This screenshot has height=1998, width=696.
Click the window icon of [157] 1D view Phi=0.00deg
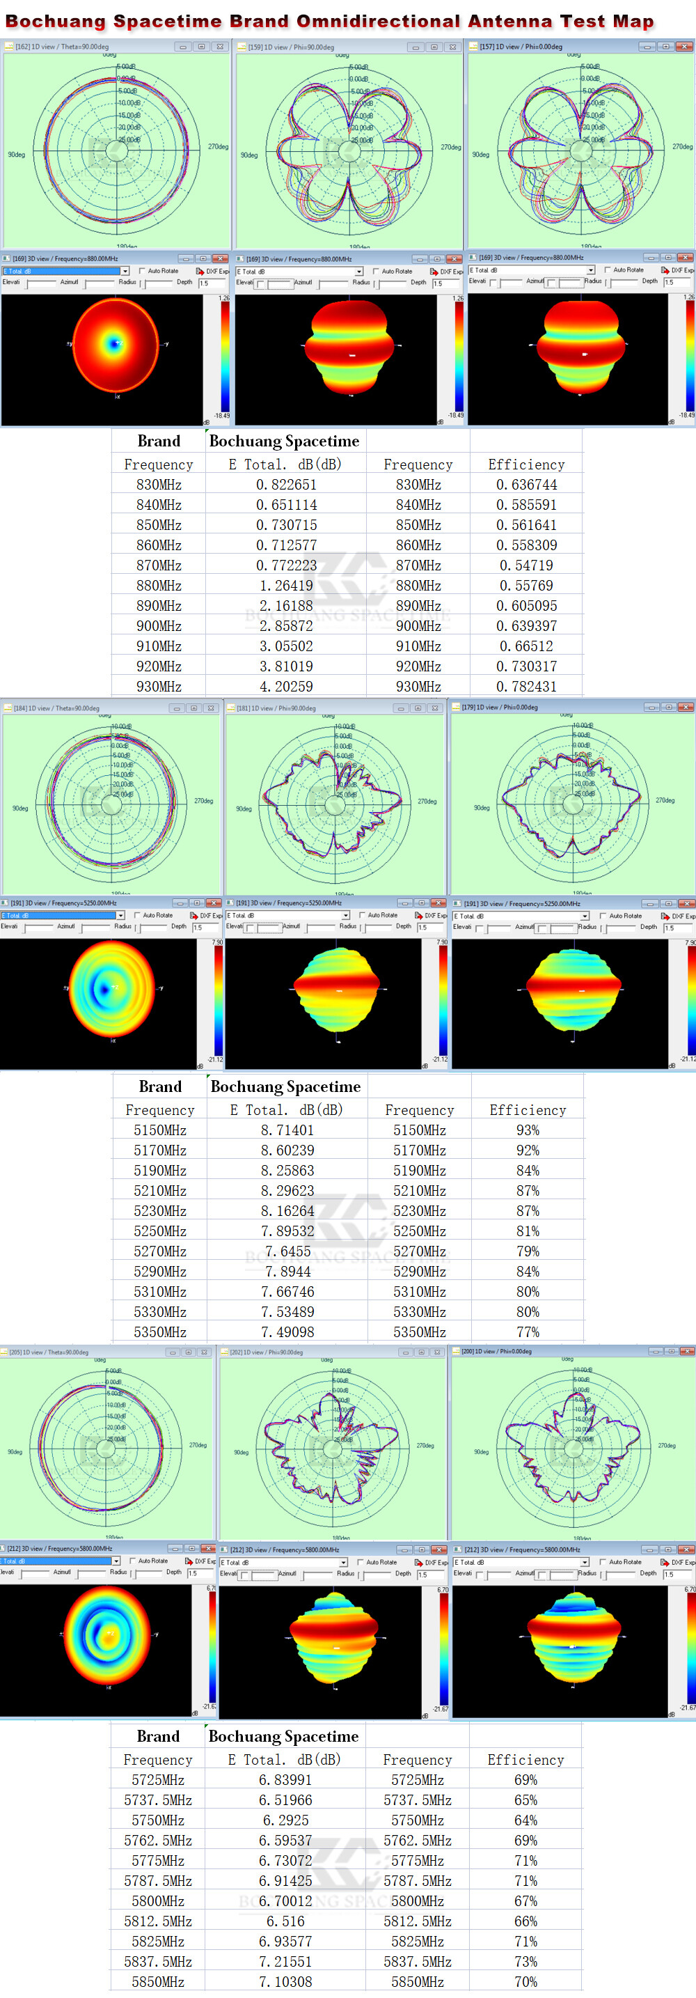click(x=473, y=47)
